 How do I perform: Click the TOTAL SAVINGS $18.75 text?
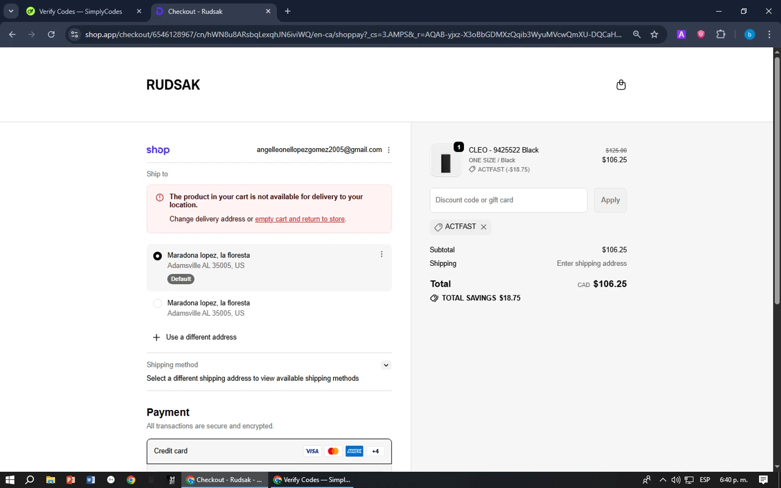click(x=481, y=298)
